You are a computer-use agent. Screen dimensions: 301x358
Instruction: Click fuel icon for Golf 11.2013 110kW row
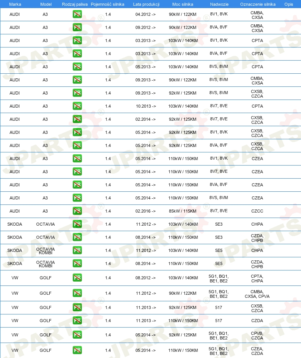pos(77,321)
